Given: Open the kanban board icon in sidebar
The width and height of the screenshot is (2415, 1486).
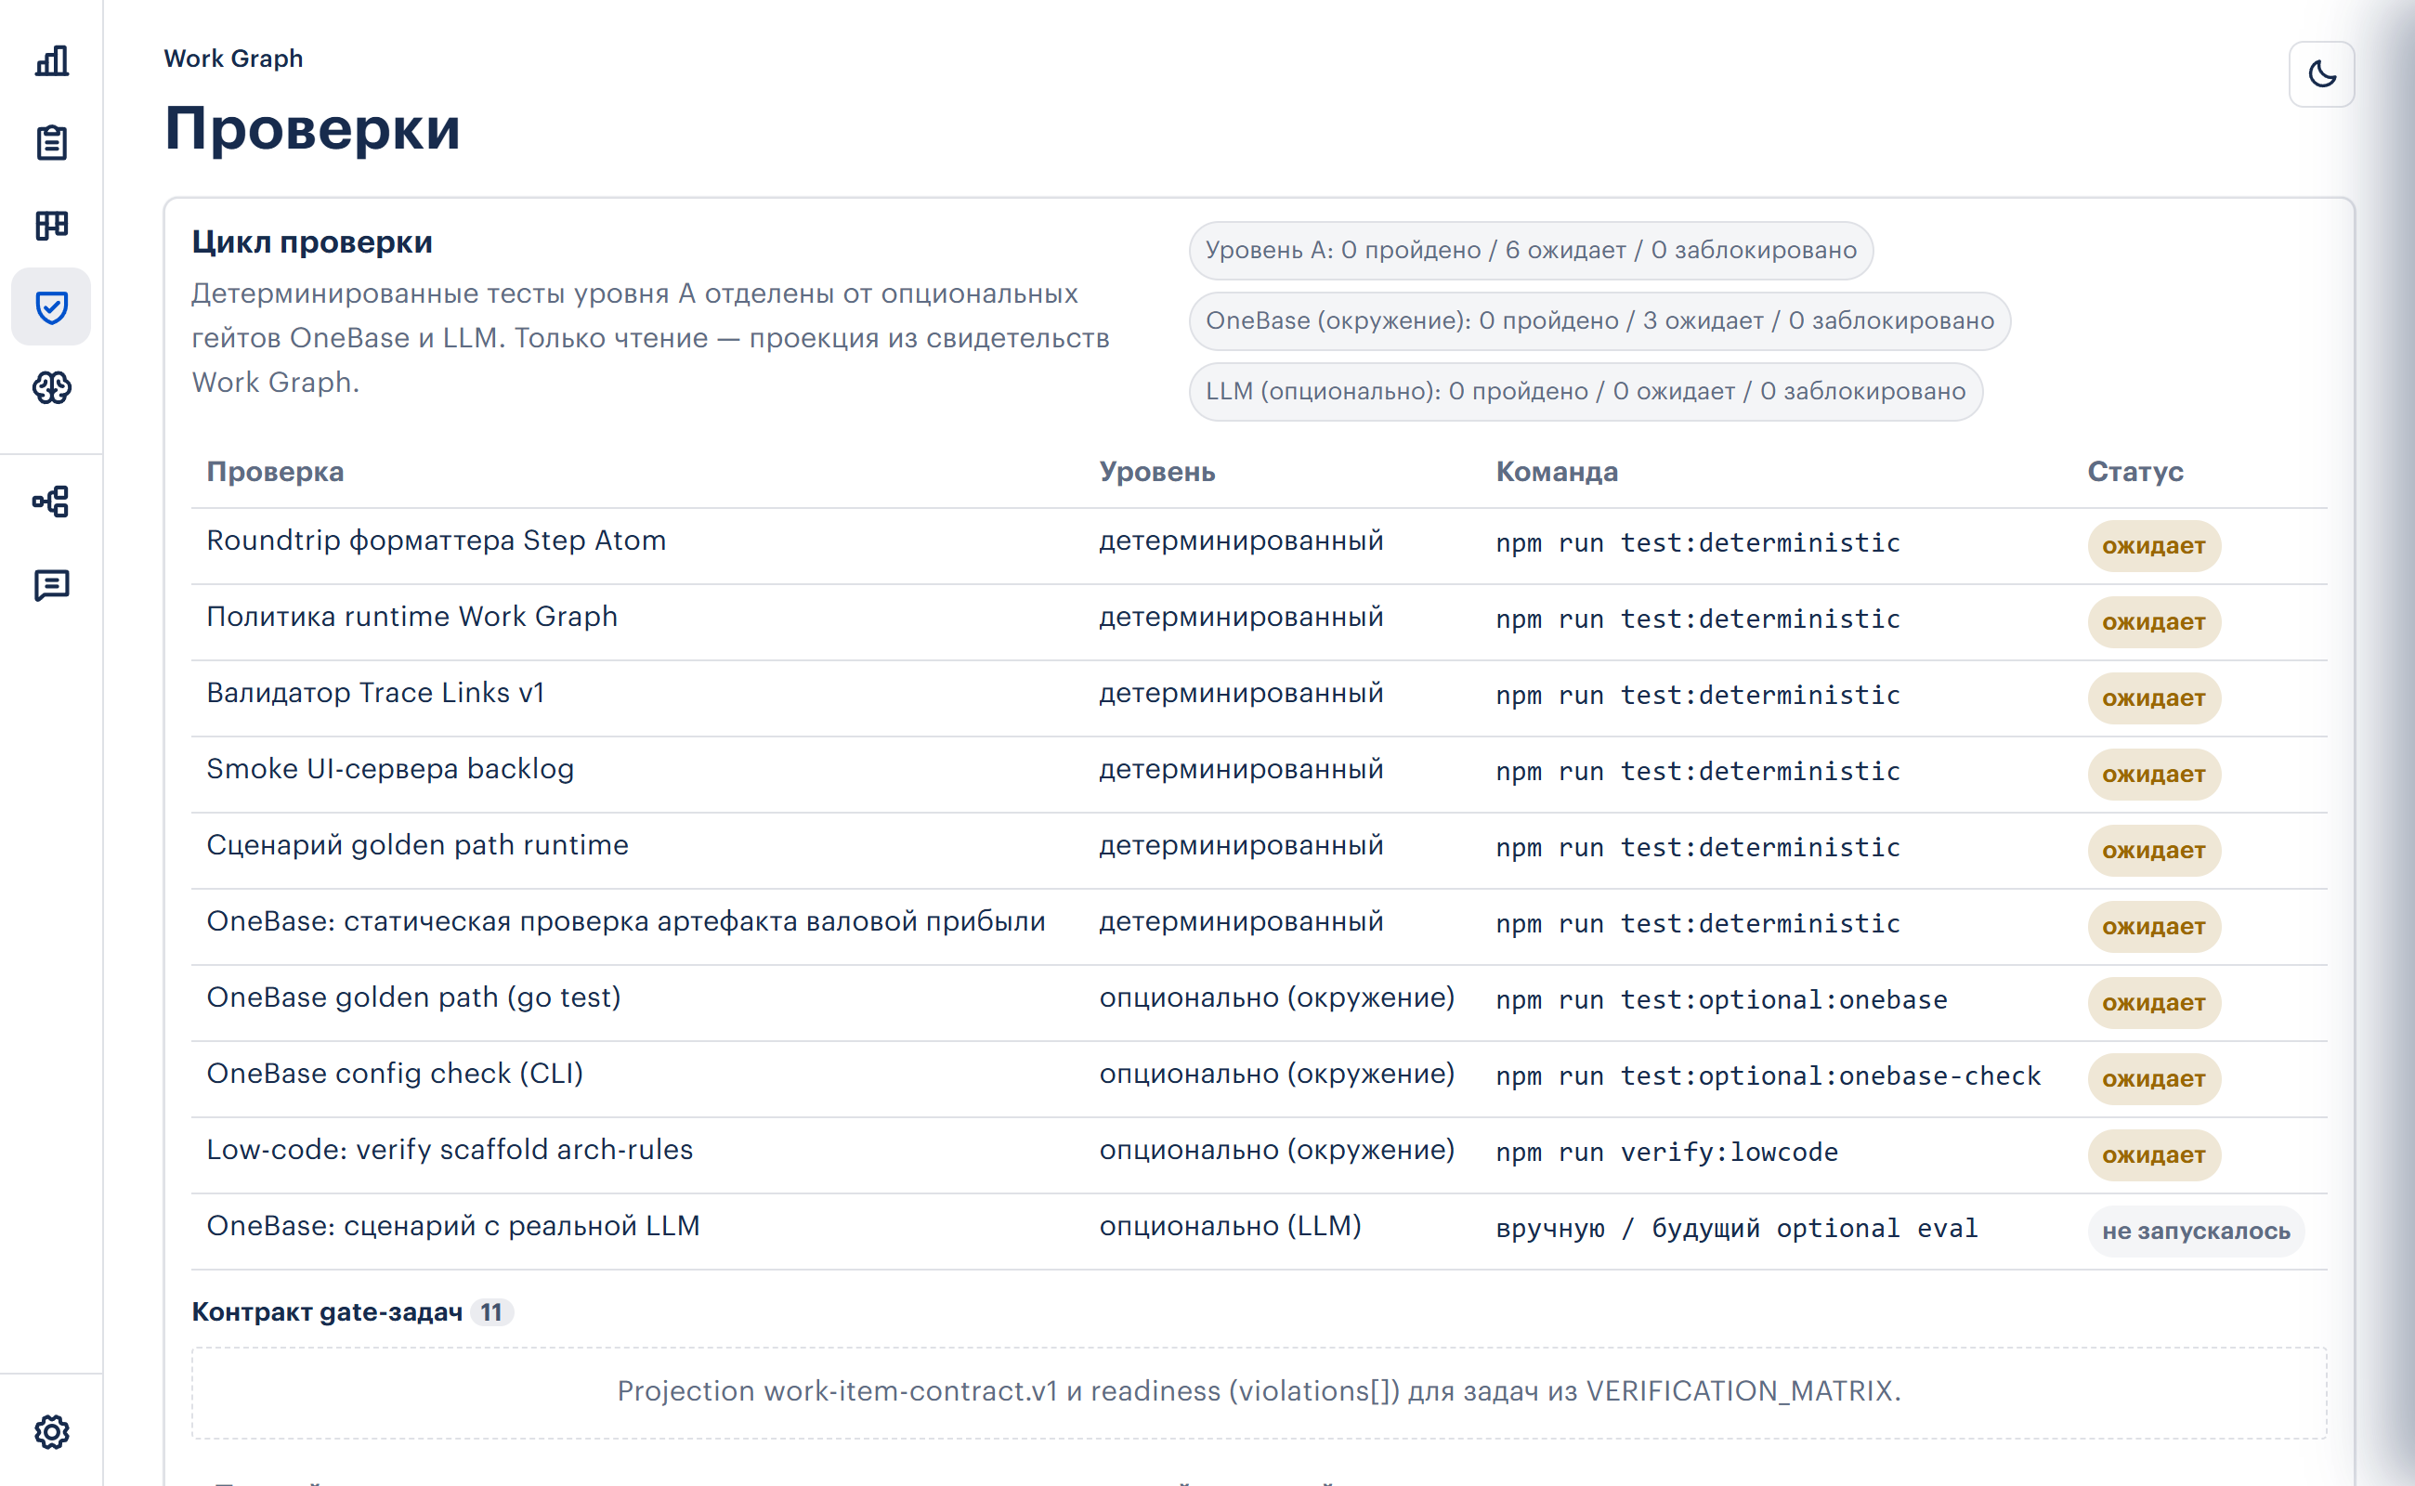Looking at the screenshot, I should click(51, 225).
